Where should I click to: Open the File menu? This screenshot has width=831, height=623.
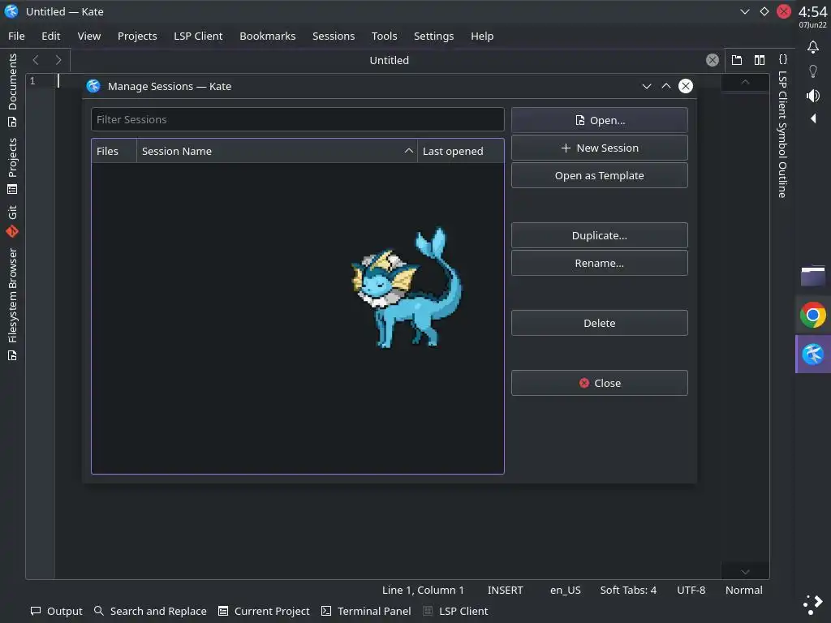[16, 36]
